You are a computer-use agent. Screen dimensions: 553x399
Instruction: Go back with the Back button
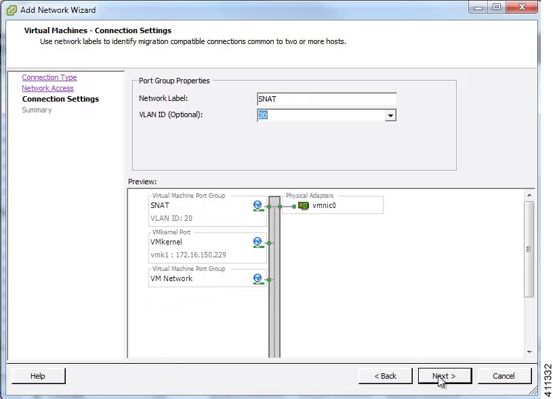(385, 376)
